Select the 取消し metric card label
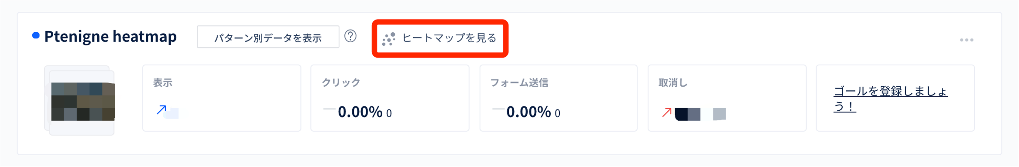The height and width of the screenshot is (167, 1019). 673,82
